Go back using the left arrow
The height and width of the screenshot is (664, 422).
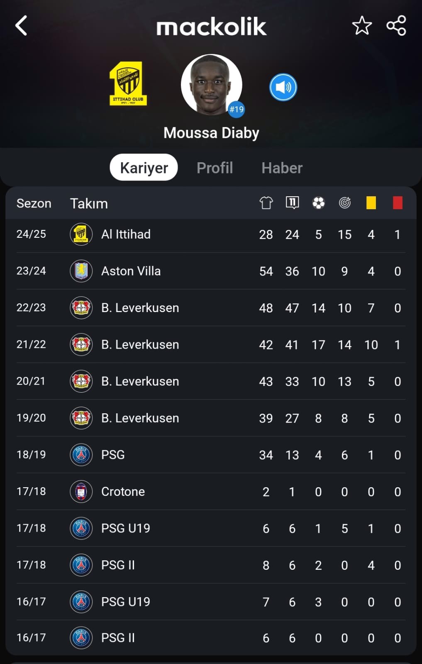(21, 26)
